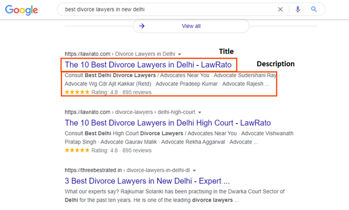Click the second lawrato.com divorce-lawyers URL breadcrumb

point(130,112)
